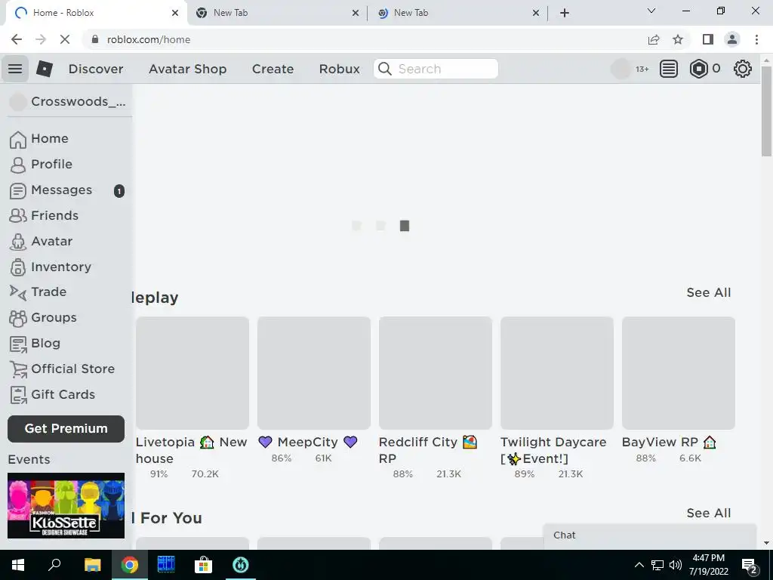
Task: Stop loading the page
Action: pyautogui.click(x=65, y=39)
